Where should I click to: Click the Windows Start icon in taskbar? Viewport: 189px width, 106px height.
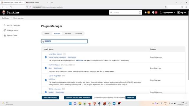70,103
